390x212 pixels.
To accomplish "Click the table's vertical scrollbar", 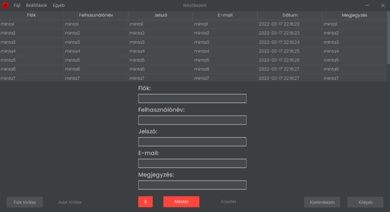I will tap(388, 38).
